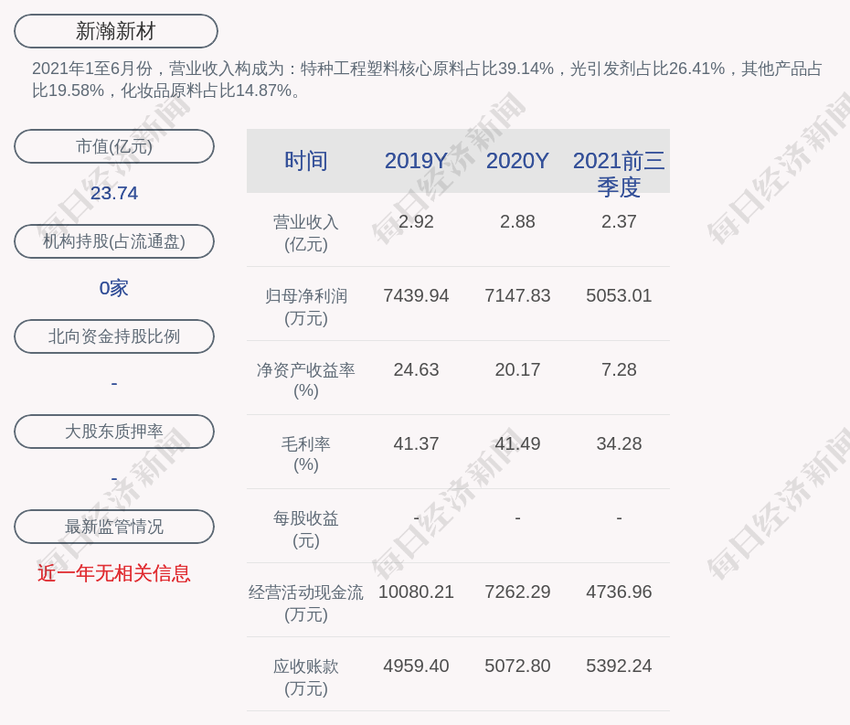850x725 pixels.
Task: Select the 毛利率(%) row label
Action: point(306,454)
